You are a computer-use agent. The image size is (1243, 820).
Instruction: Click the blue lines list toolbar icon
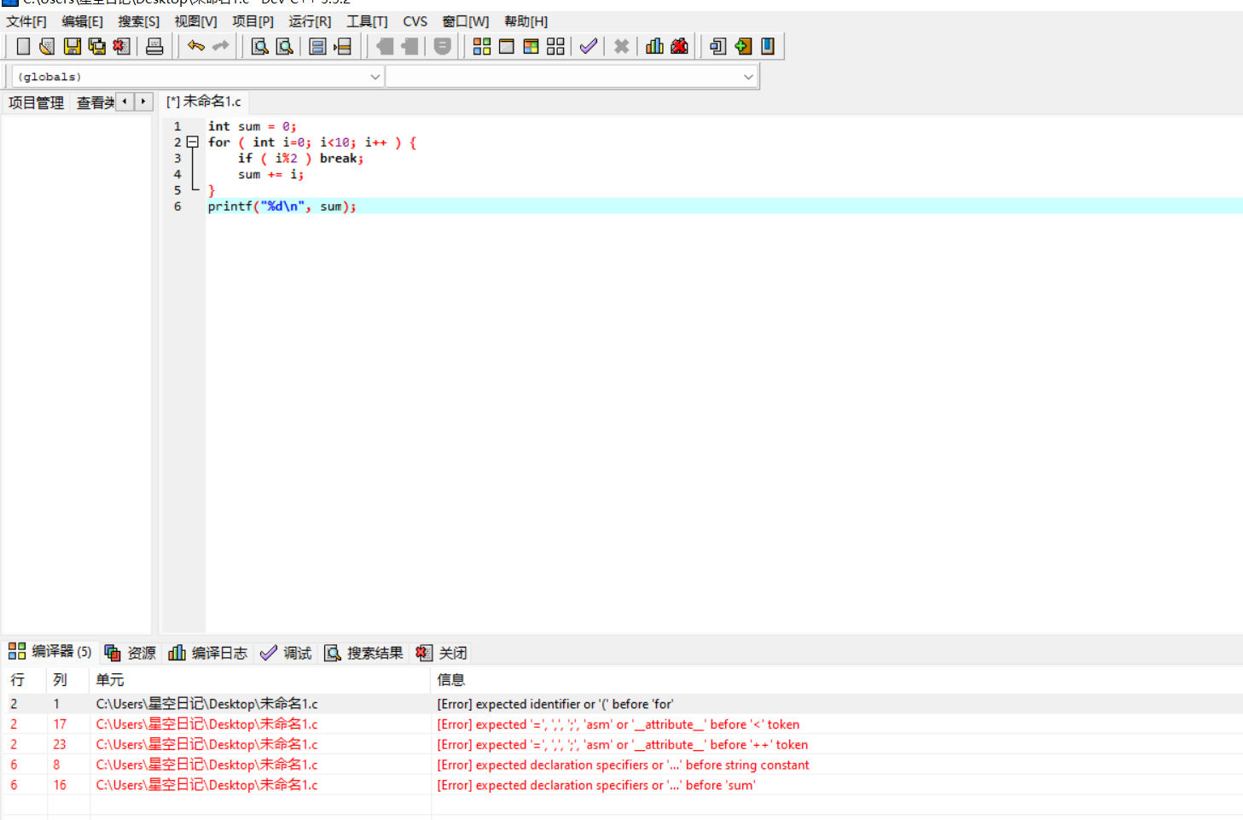point(318,46)
